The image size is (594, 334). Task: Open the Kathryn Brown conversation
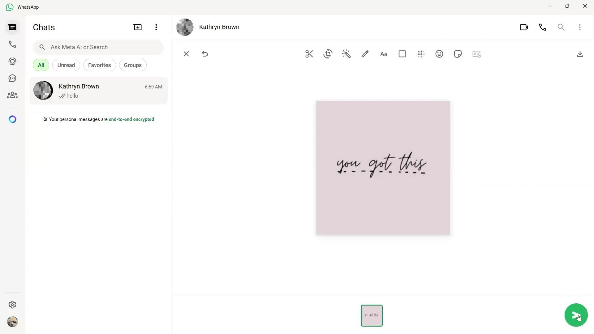tap(98, 90)
